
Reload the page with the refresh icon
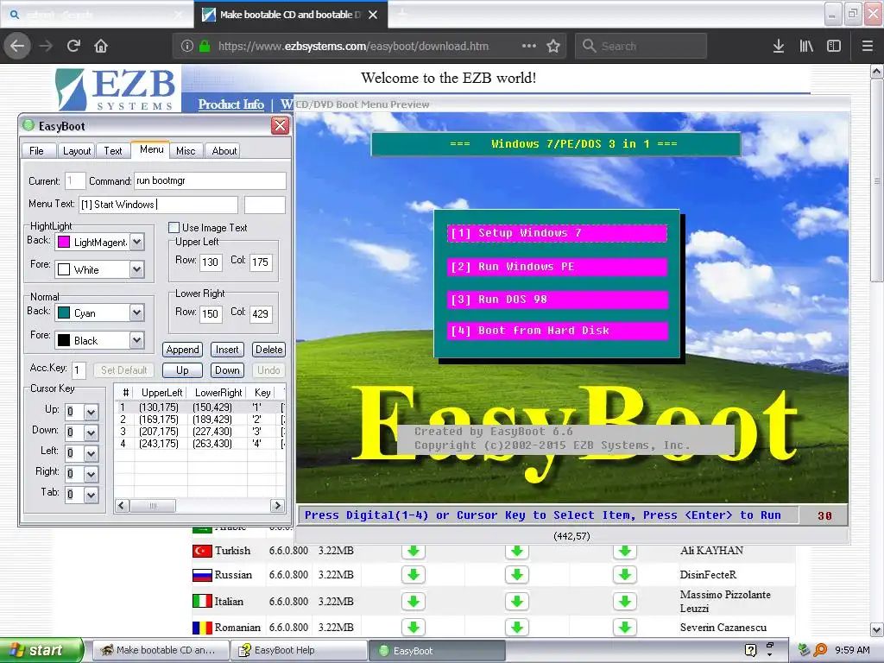[73, 46]
